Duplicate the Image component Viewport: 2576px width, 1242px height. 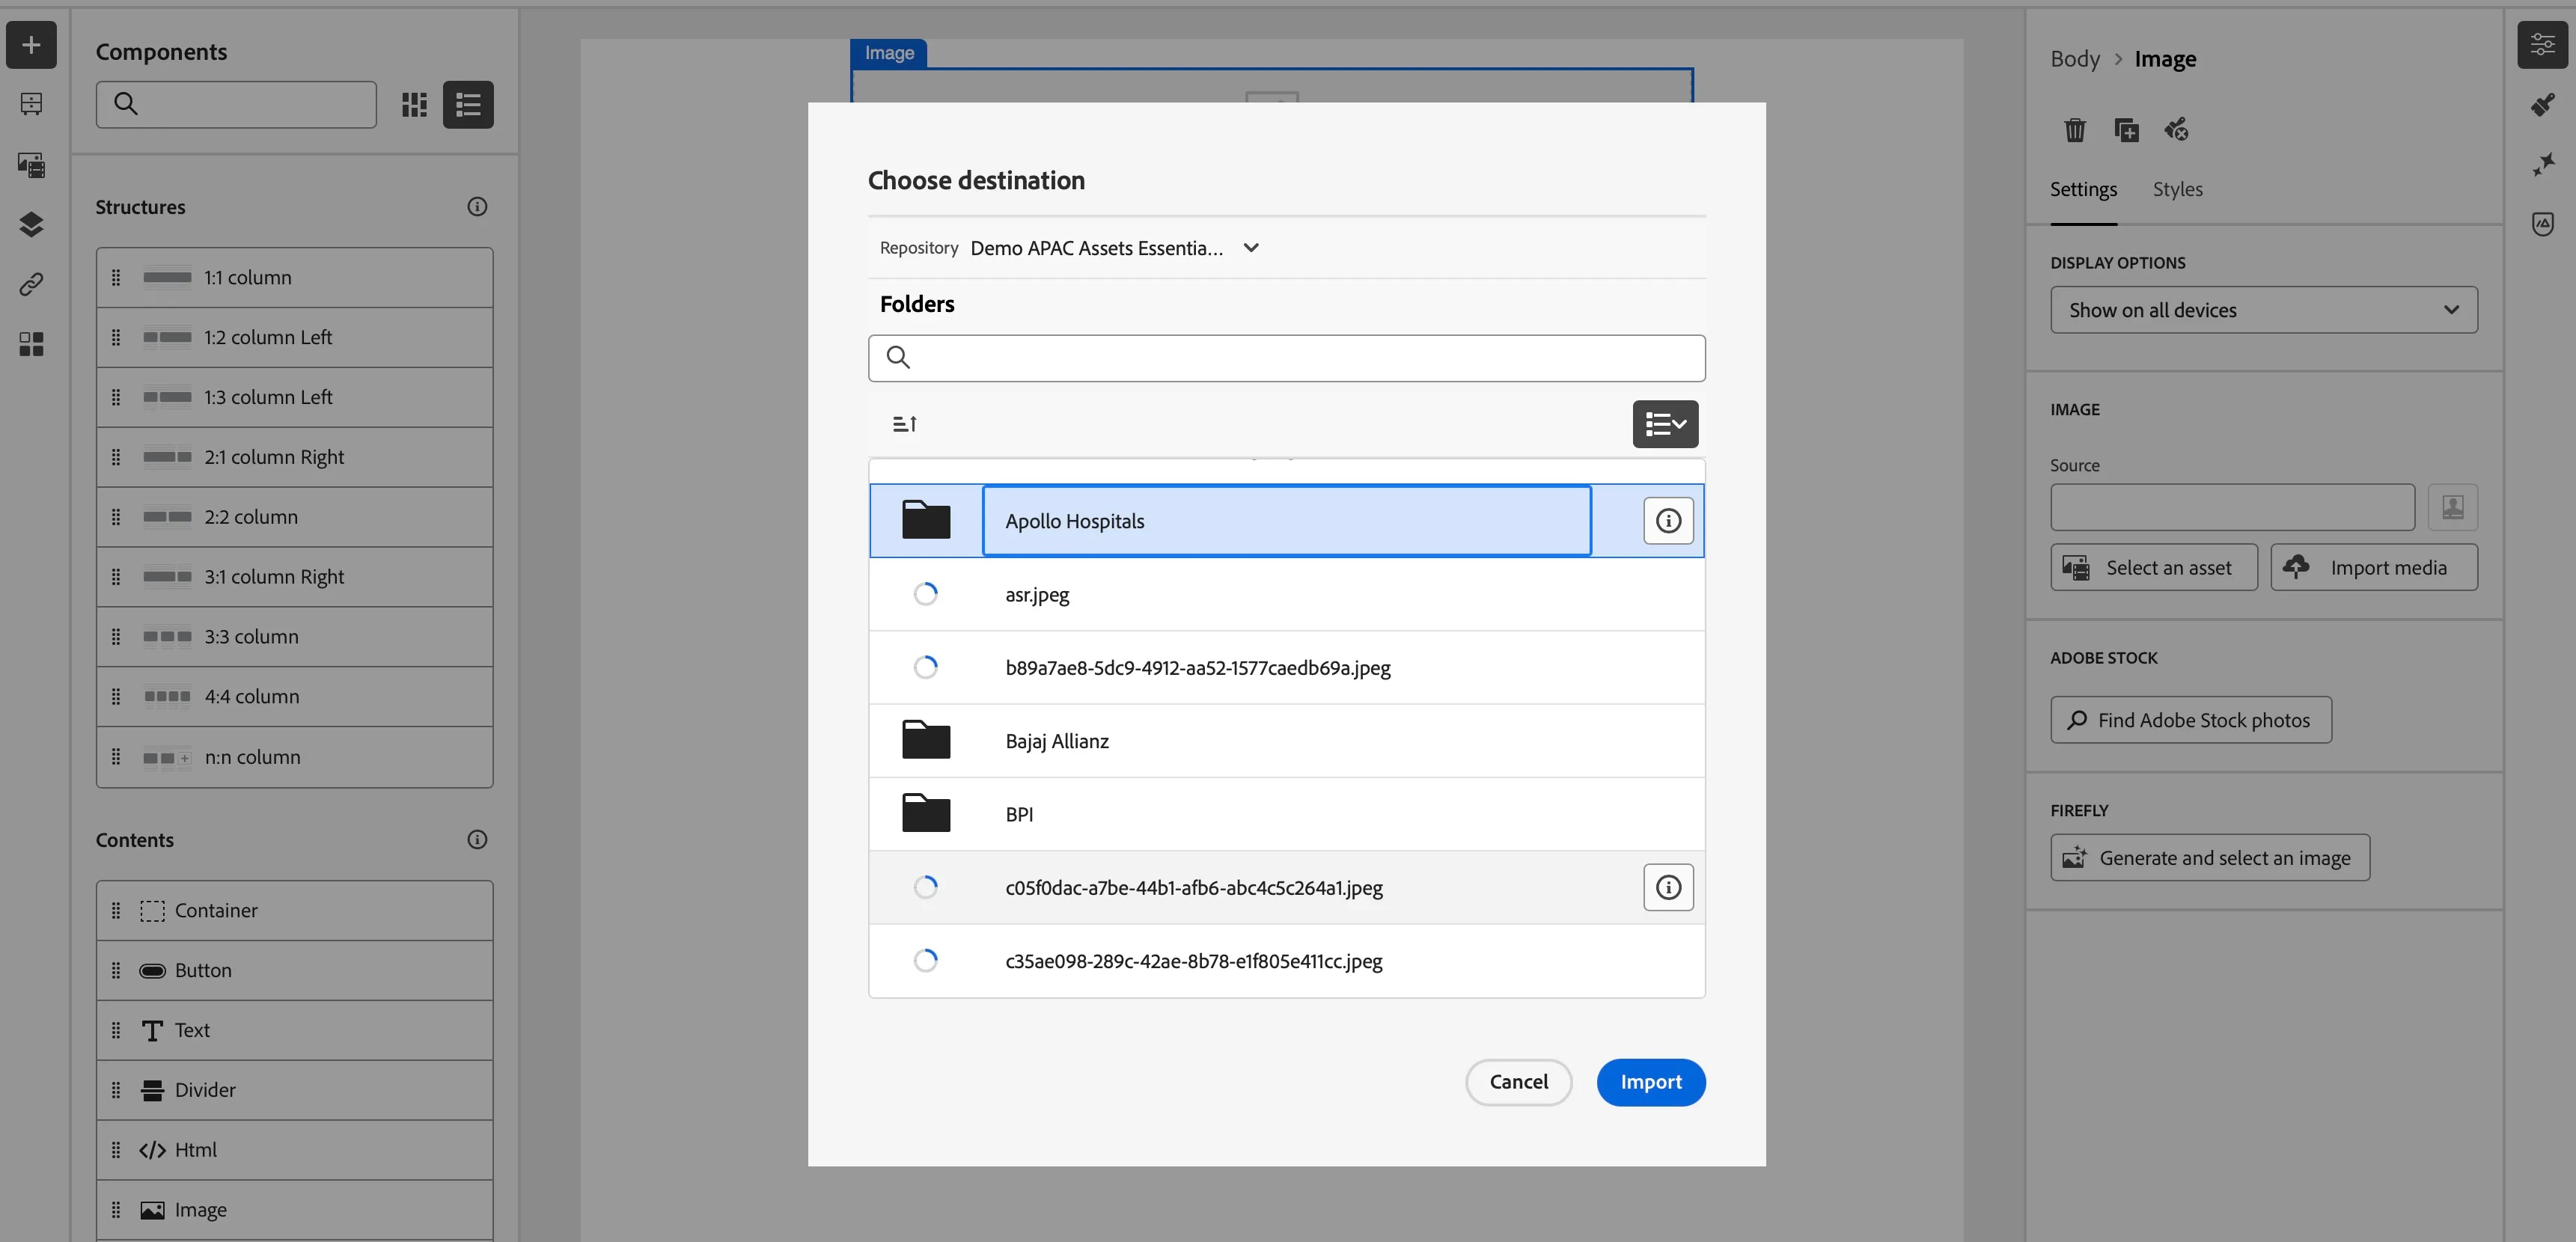[2126, 130]
